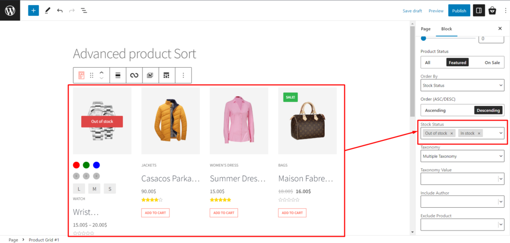
Task: Click the yellow jacket product image
Action: tap(170, 121)
